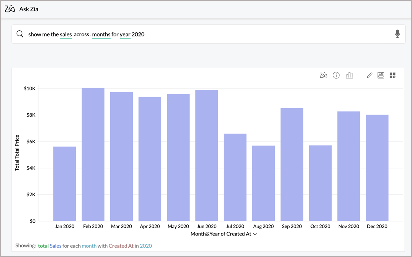Click the Ask Zia logo icon

[x=10, y=9]
